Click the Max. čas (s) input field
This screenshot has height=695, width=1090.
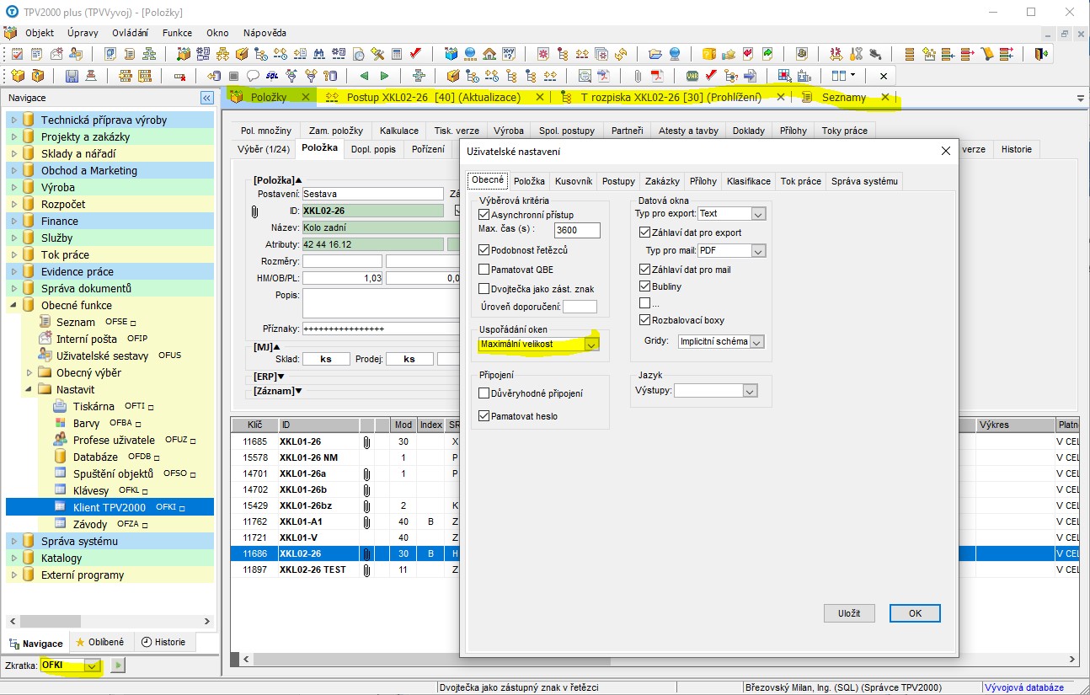pos(577,230)
